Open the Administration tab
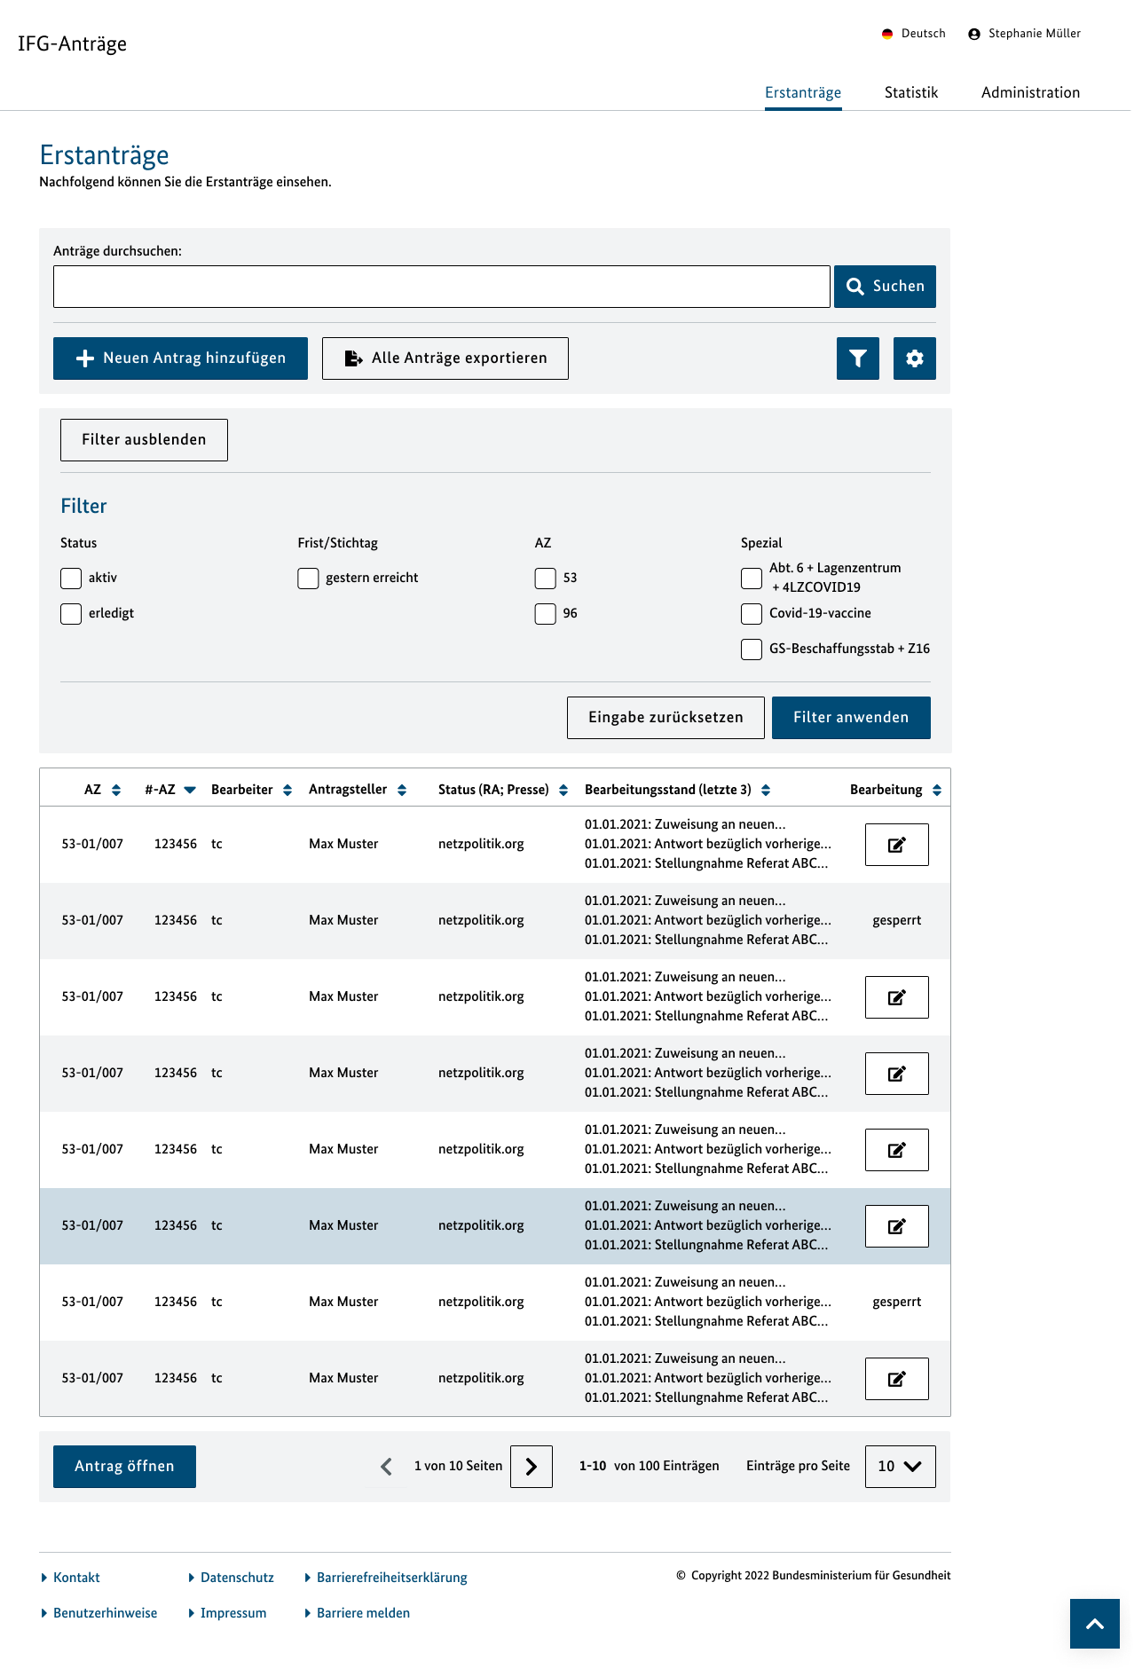 coord(1030,92)
